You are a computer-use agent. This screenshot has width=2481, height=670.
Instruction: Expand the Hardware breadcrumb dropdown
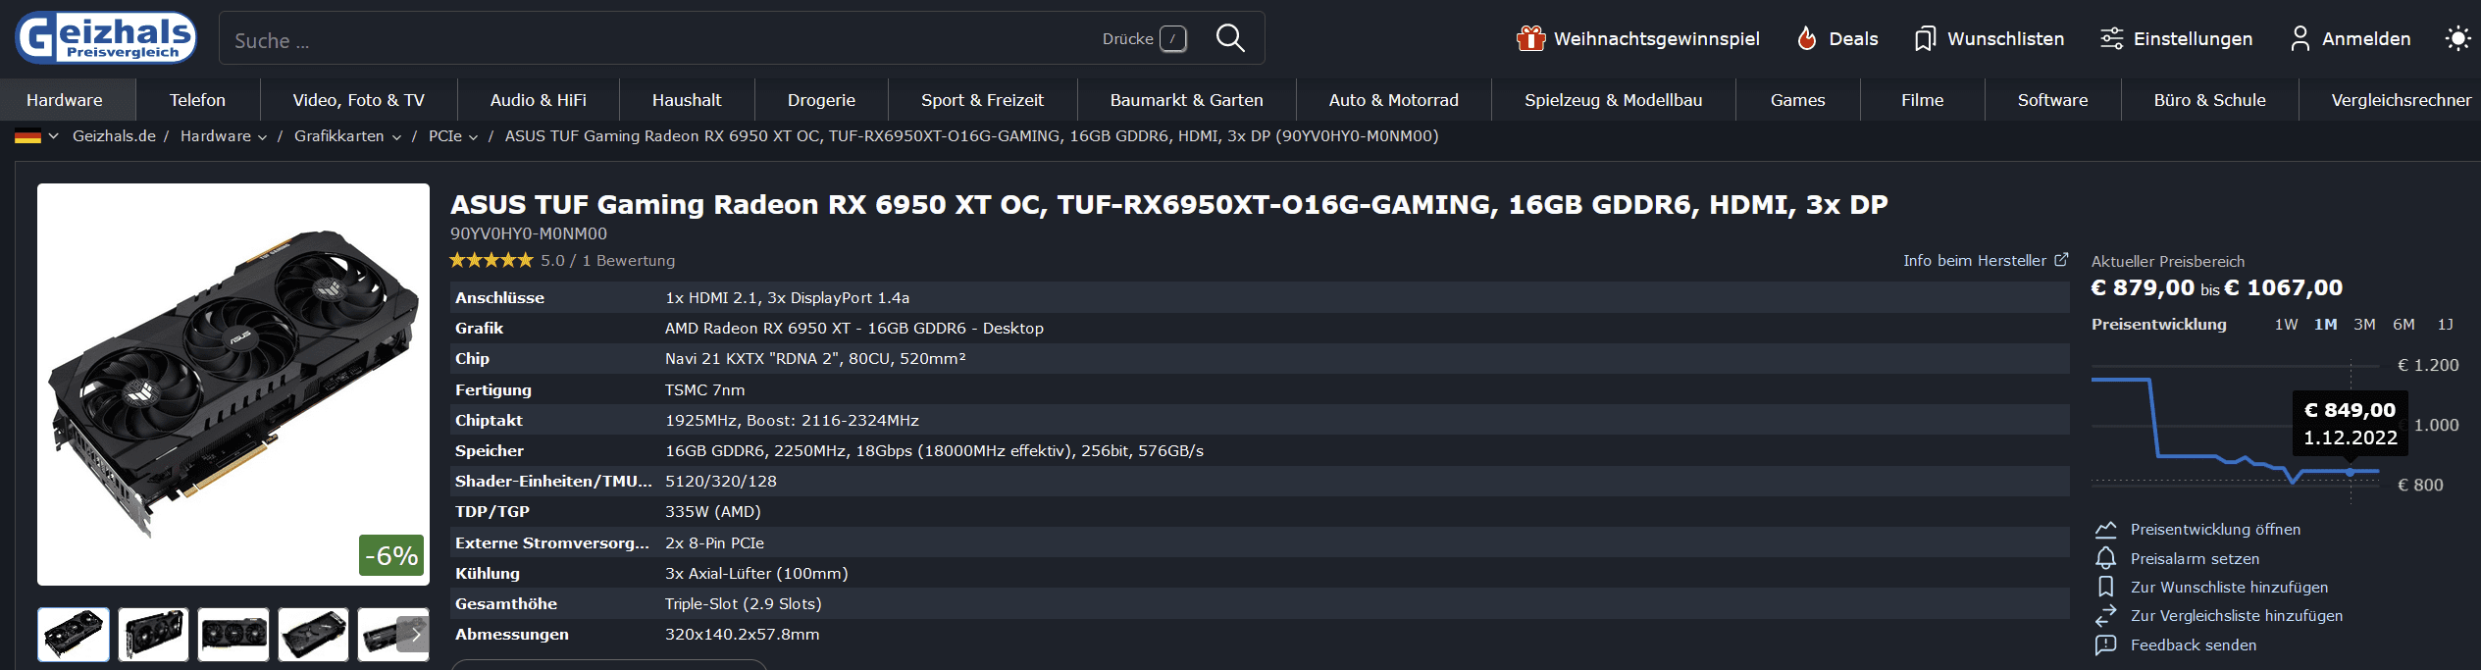tap(262, 137)
